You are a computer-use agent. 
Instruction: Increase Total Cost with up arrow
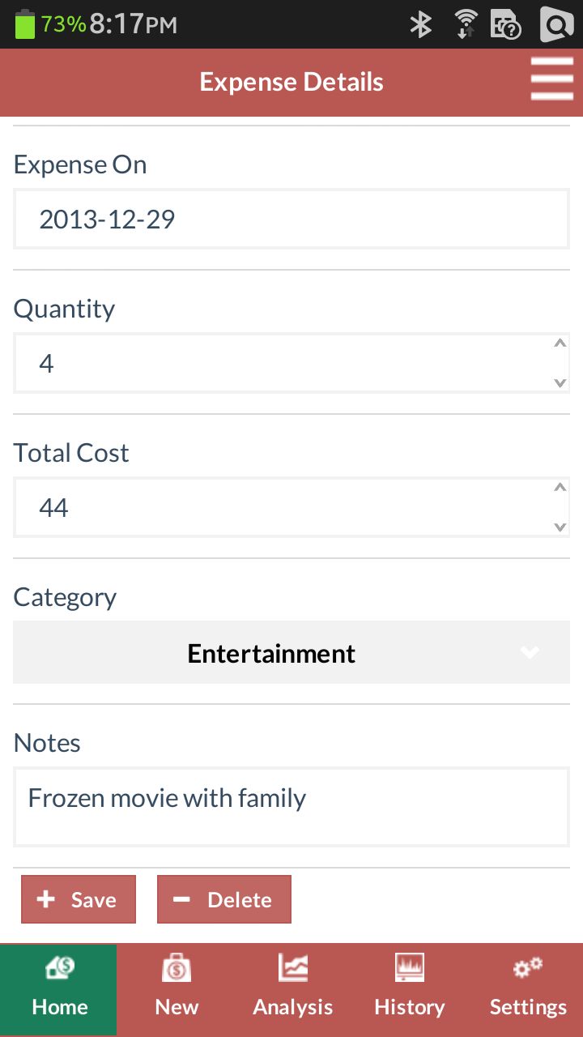[x=560, y=488]
